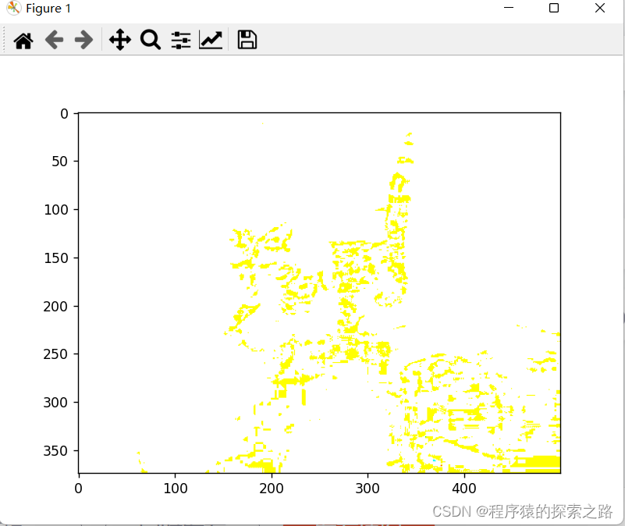
Task: Toggle the Zoom-to-rectangle tool
Action: pos(150,40)
